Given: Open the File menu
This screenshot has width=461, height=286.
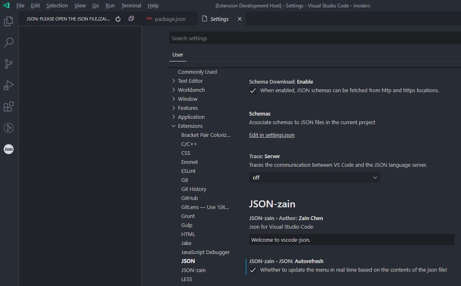Looking at the screenshot, I should (20, 6).
